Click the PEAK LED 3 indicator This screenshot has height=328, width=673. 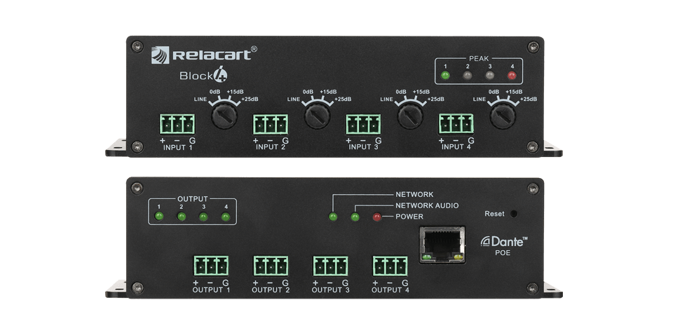(x=489, y=76)
